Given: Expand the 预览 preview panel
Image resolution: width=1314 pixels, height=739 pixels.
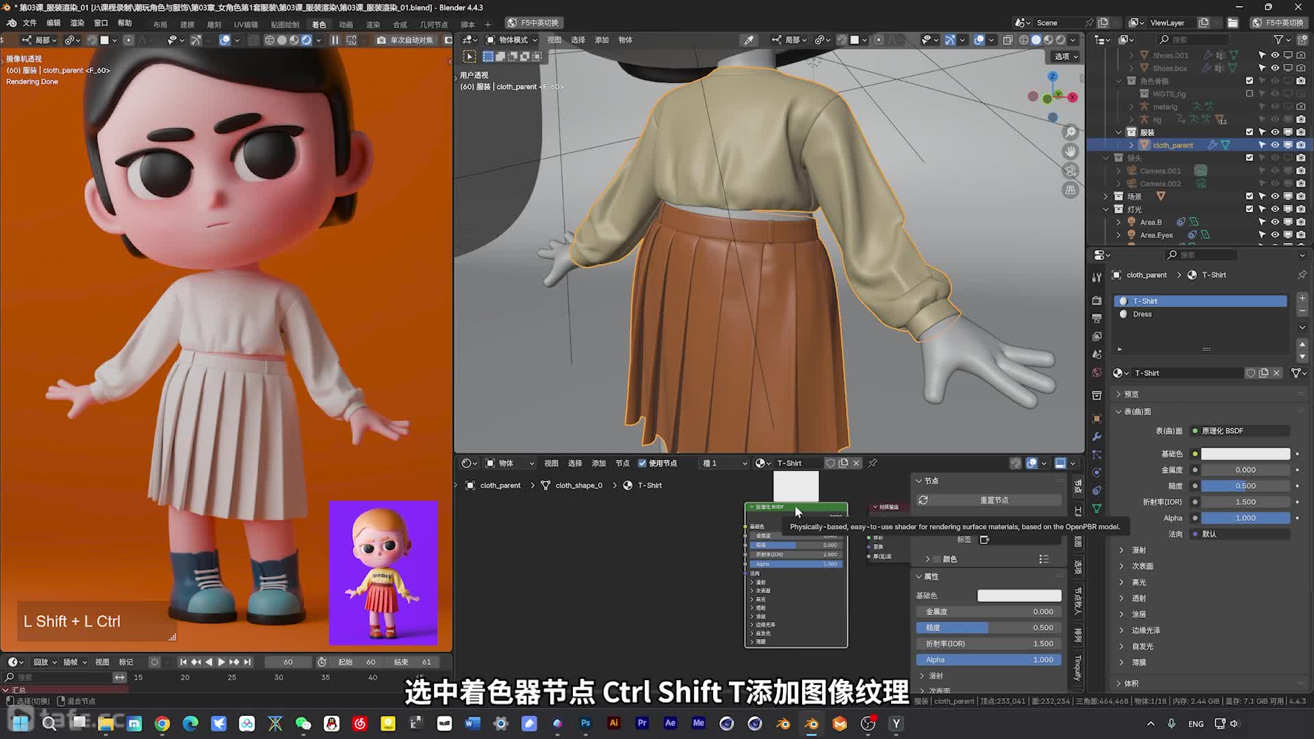Looking at the screenshot, I should coord(1131,394).
